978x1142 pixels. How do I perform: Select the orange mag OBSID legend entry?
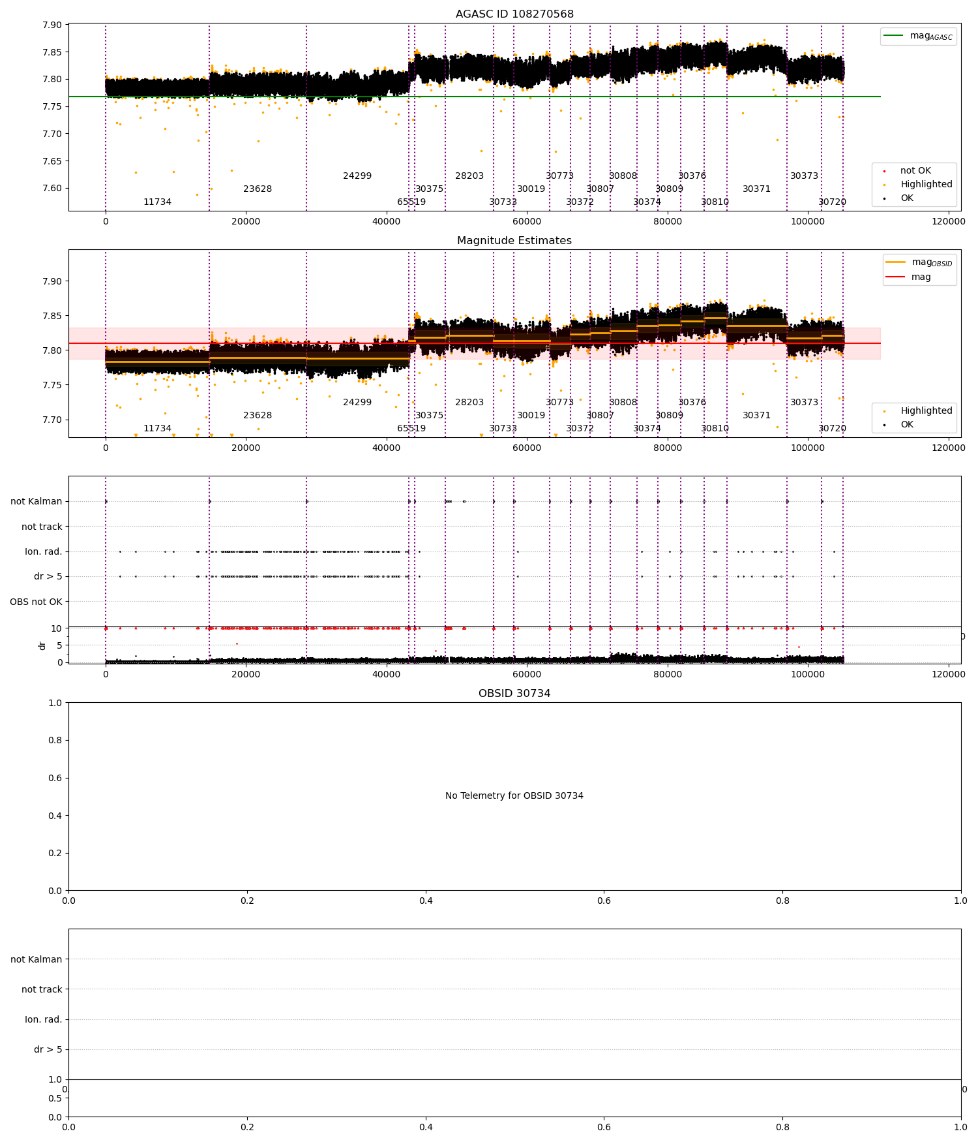pyautogui.click(x=920, y=262)
